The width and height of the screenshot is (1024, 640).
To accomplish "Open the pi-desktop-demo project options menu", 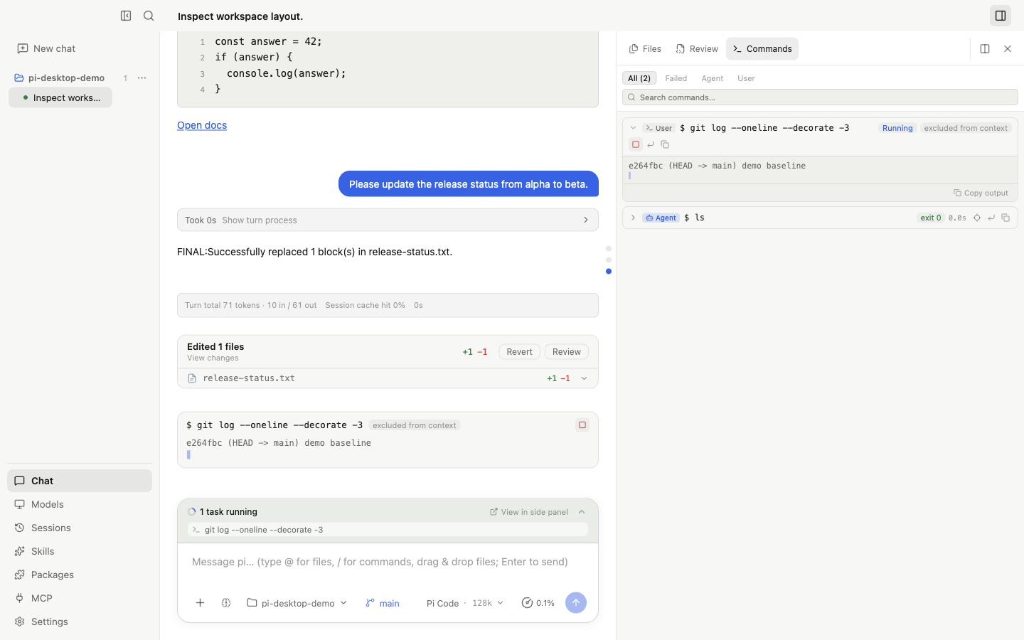I will pos(142,78).
